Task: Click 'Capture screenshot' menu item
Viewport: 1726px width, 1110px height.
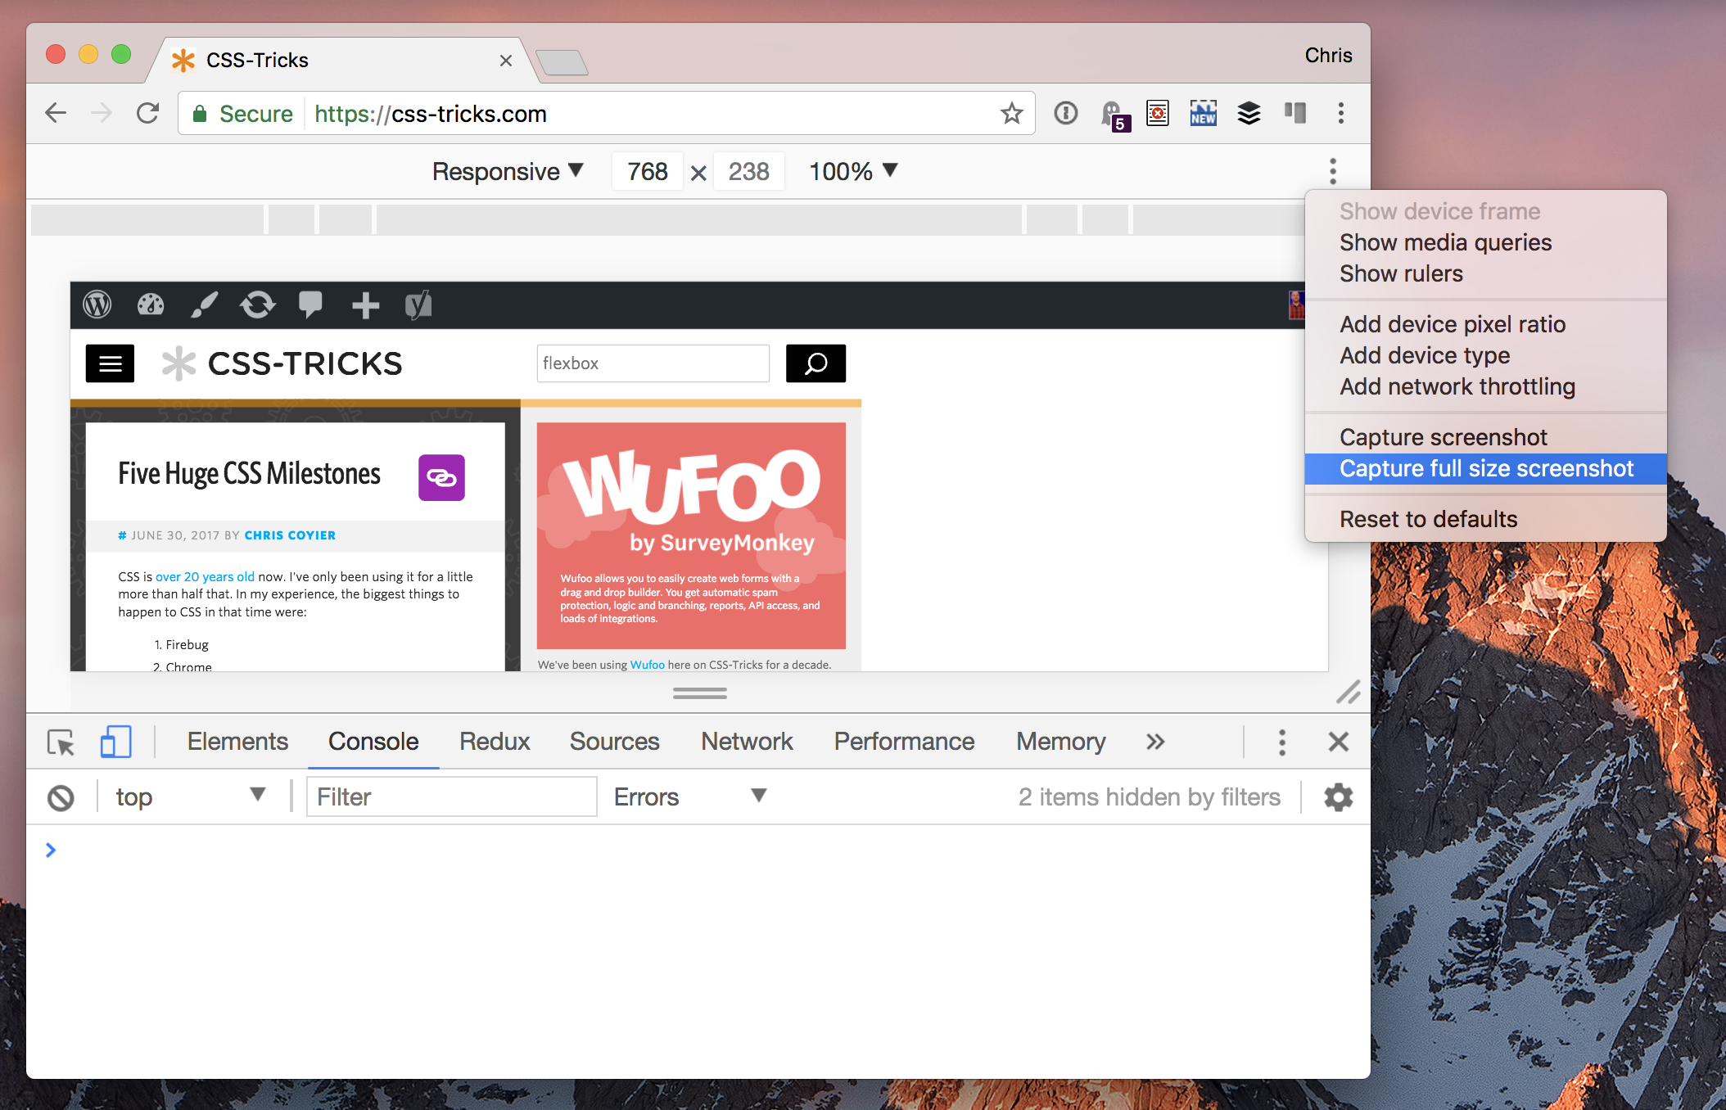Action: [x=1443, y=436]
